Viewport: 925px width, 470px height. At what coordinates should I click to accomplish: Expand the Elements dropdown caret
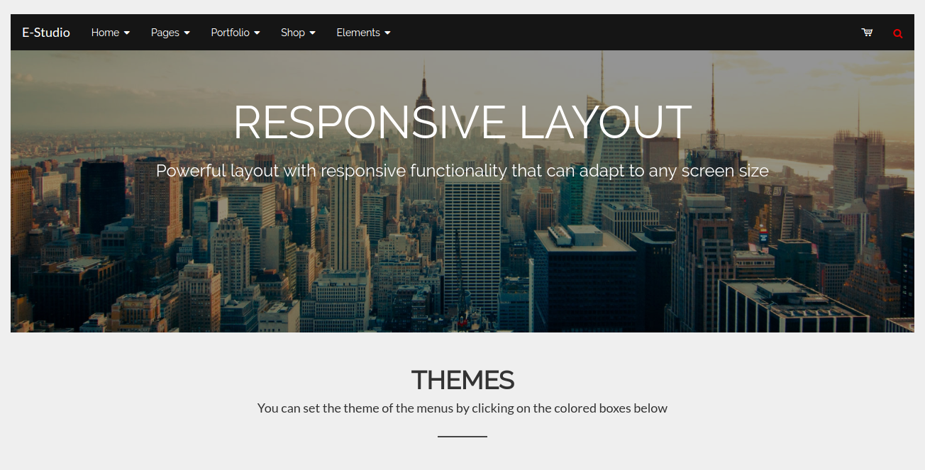click(387, 33)
